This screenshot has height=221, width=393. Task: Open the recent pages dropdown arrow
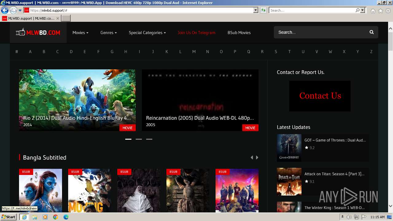click(20, 10)
